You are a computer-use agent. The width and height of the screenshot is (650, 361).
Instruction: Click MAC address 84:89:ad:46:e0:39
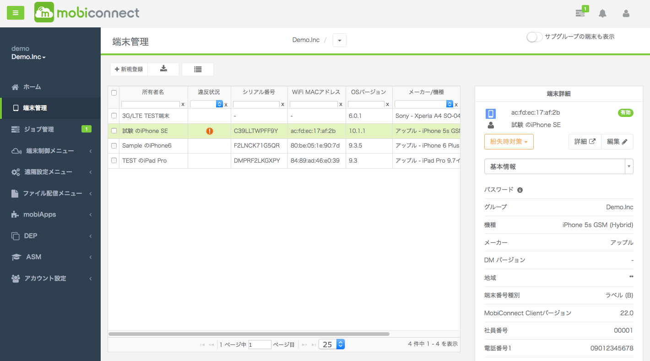coord(315,161)
